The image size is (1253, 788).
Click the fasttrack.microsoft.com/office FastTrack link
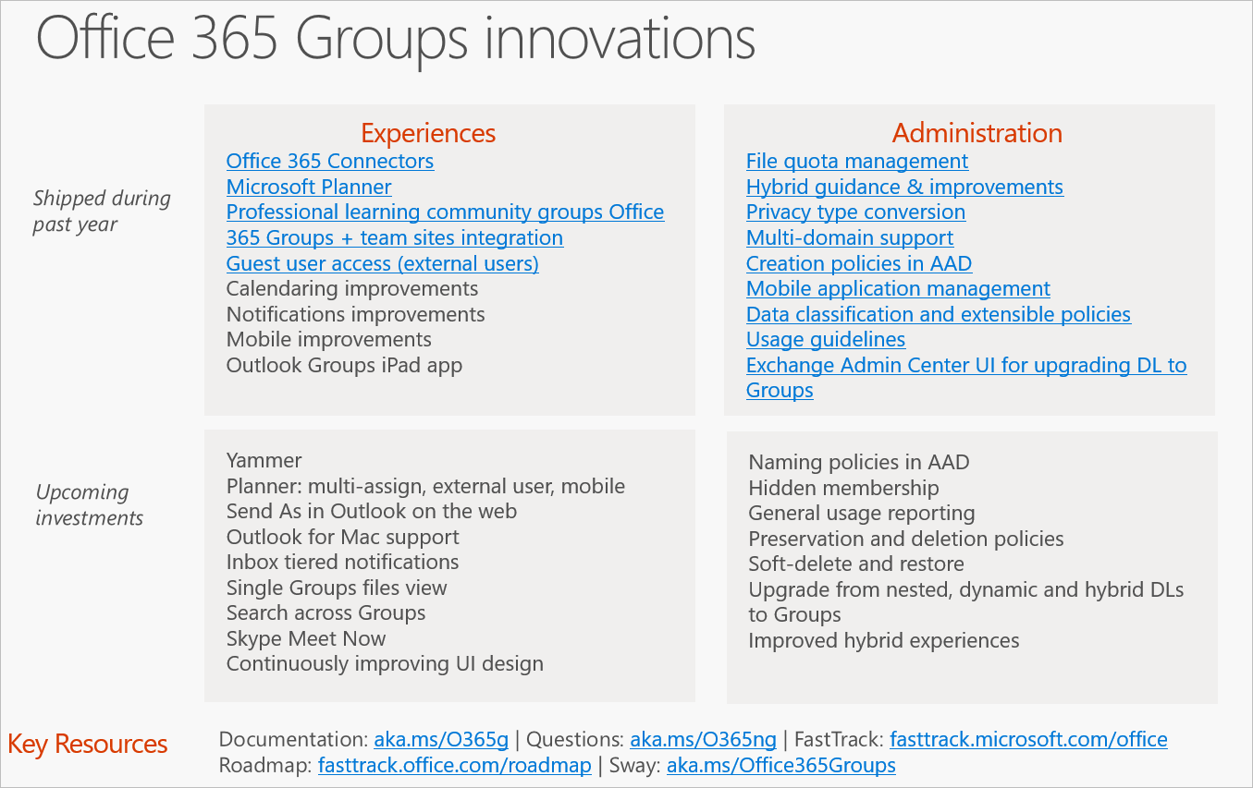click(1027, 739)
